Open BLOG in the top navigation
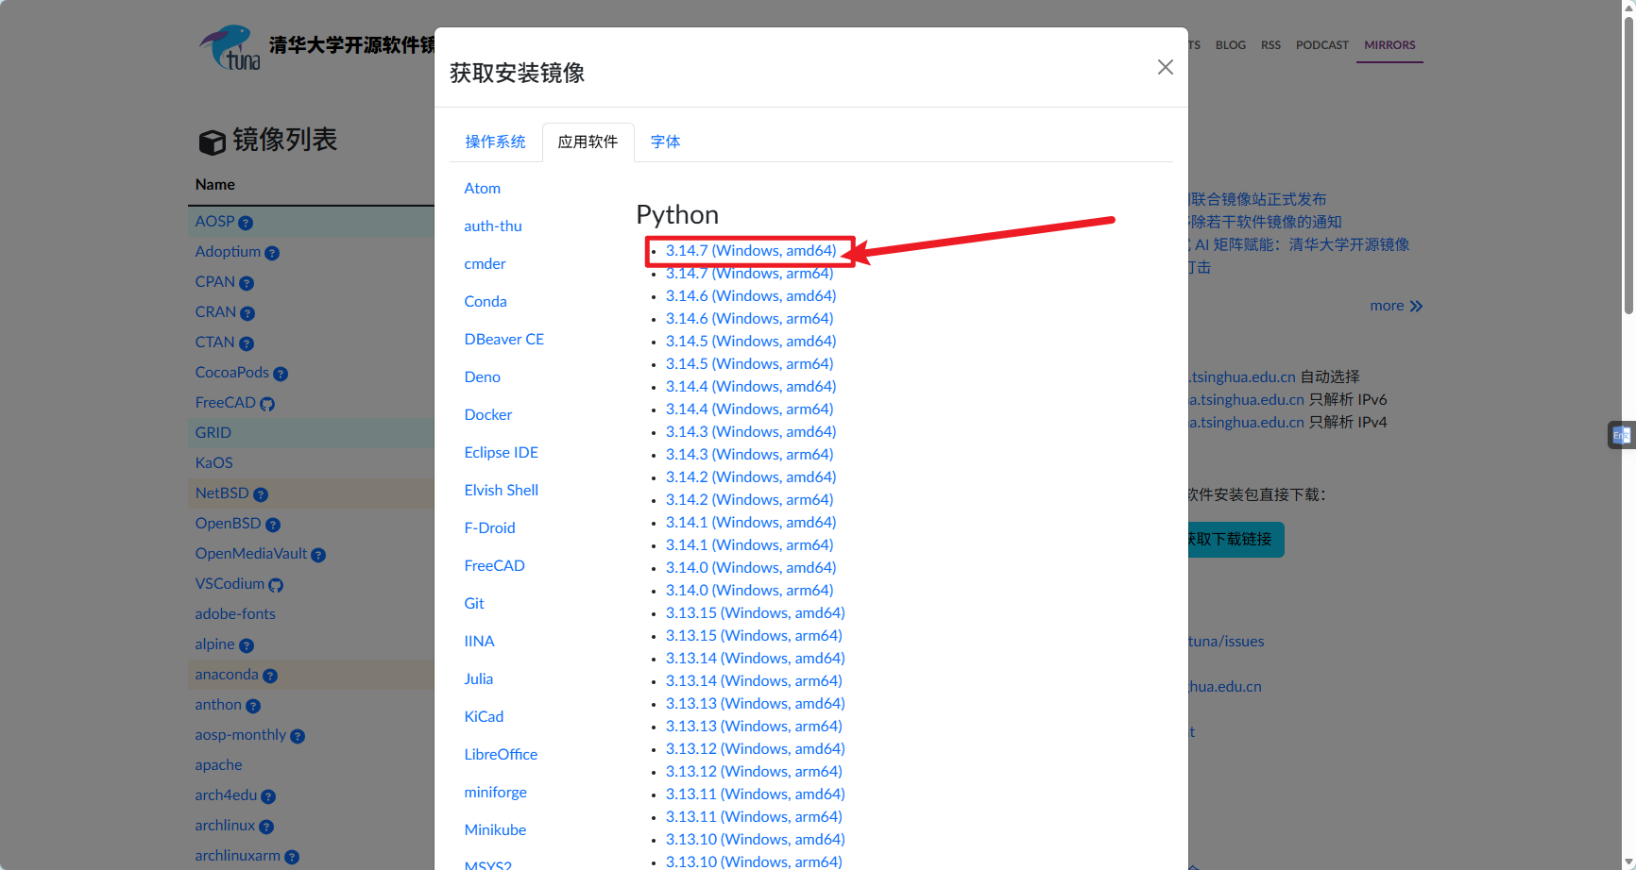Viewport: 1636px width, 870px height. [x=1231, y=45]
